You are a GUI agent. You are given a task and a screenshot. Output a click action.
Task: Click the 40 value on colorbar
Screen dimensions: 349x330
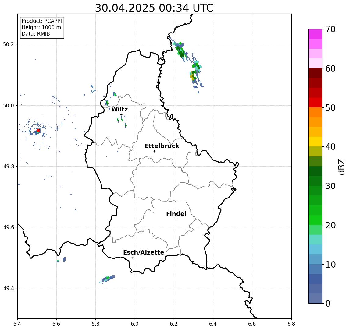[330, 147]
